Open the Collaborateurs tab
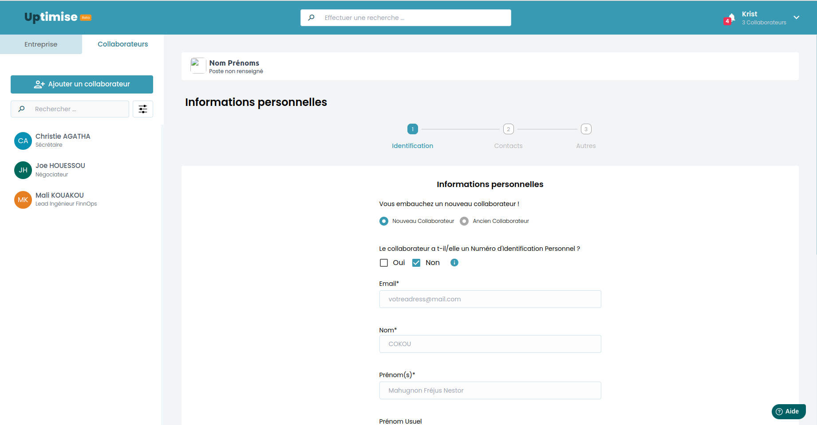This screenshot has width=817, height=425. pos(123,44)
